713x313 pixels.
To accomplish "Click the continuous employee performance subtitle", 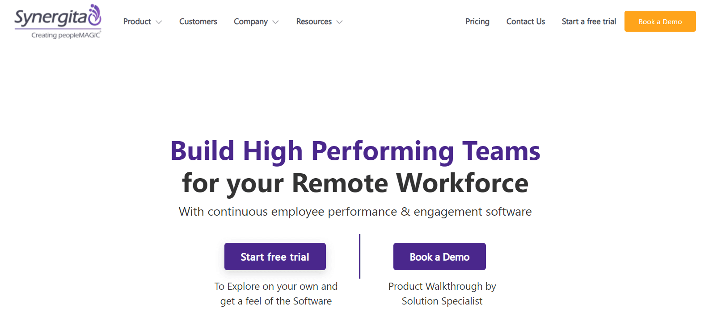I will point(355,212).
